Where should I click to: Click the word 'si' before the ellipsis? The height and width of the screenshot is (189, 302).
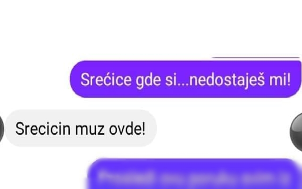[x=171, y=80]
